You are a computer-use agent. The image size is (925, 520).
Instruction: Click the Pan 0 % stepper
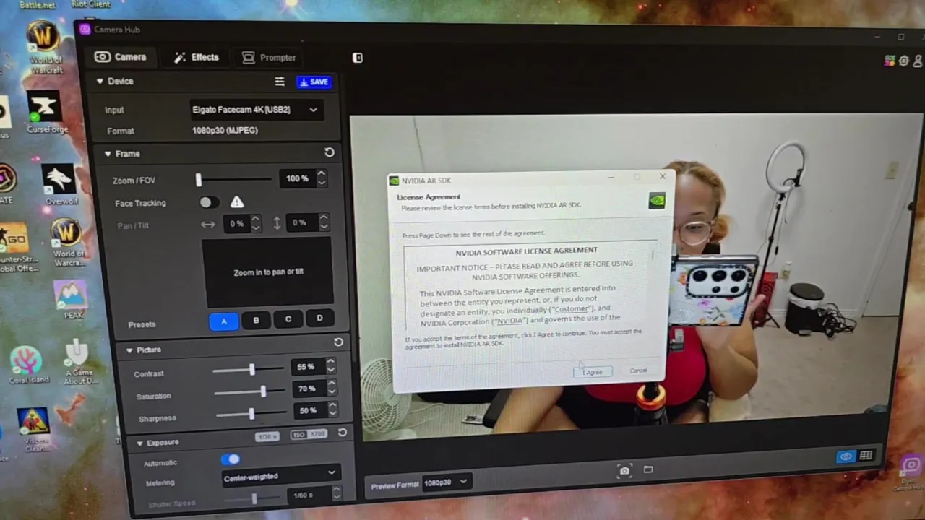pos(242,224)
